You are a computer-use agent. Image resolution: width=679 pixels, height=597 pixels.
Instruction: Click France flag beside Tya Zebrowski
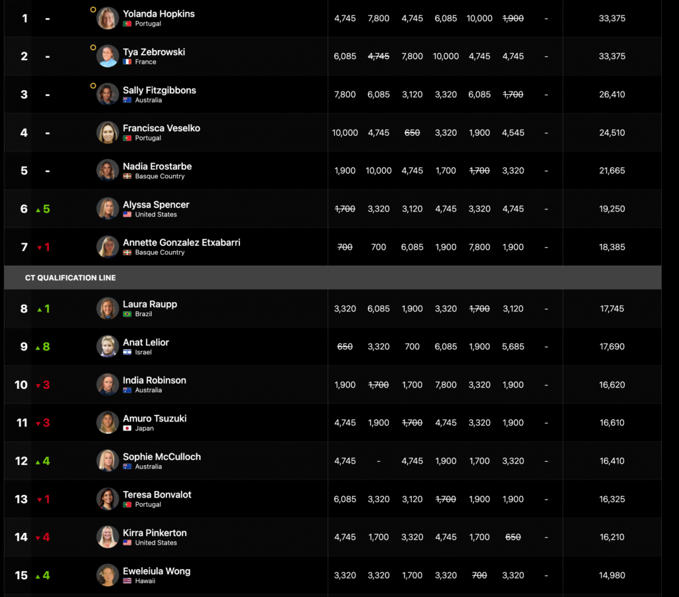pos(127,62)
